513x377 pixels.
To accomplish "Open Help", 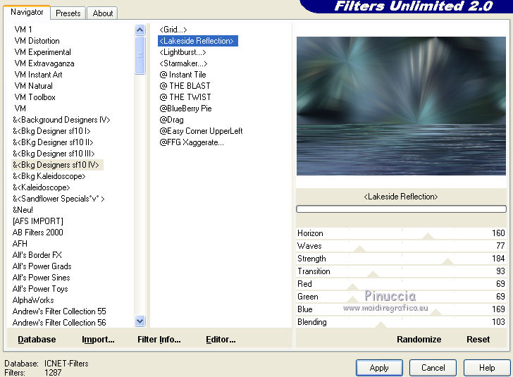I will pyautogui.click(x=487, y=368).
